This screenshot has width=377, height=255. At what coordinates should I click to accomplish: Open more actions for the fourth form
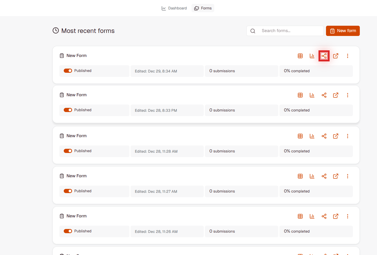pyautogui.click(x=348, y=176)
